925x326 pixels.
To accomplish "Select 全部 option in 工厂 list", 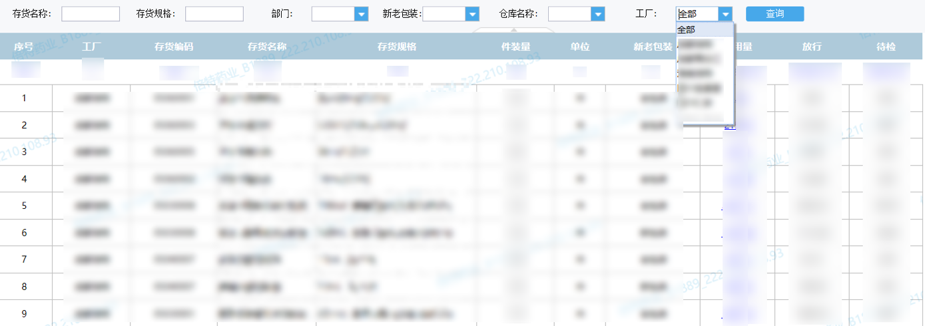I will tap(705, 30).
